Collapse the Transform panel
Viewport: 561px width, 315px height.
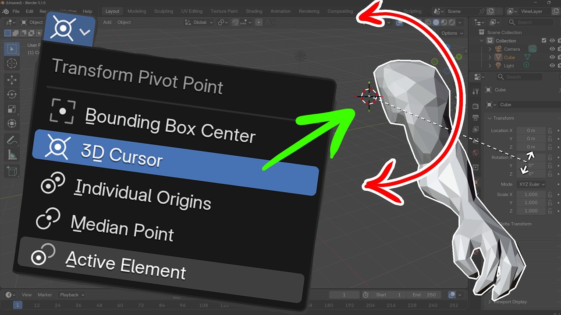pos(490,118)
